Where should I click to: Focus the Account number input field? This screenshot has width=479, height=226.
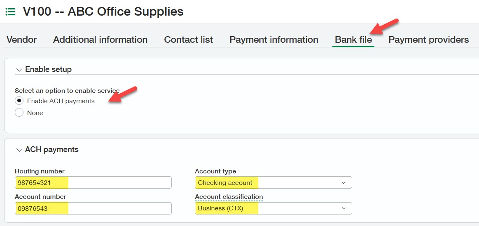93,208
